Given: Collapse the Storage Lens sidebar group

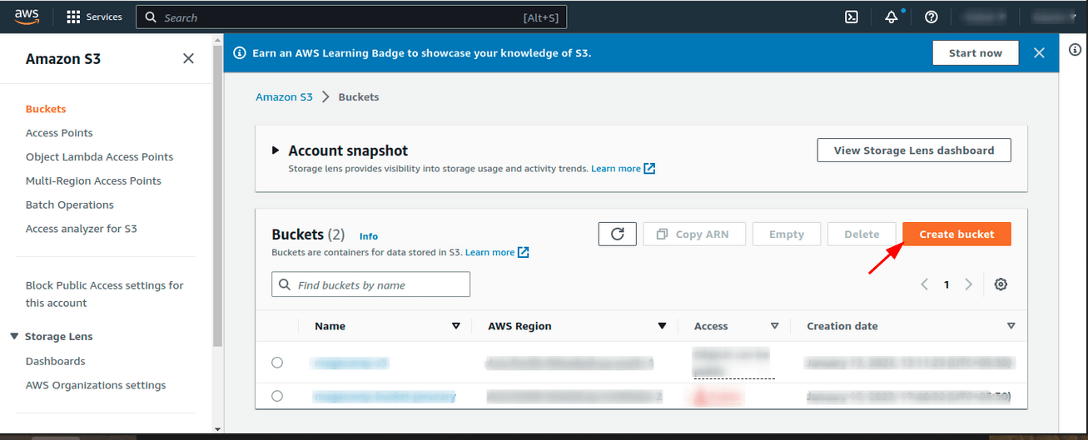Looking at the screenshot, I should pos(14,336).
